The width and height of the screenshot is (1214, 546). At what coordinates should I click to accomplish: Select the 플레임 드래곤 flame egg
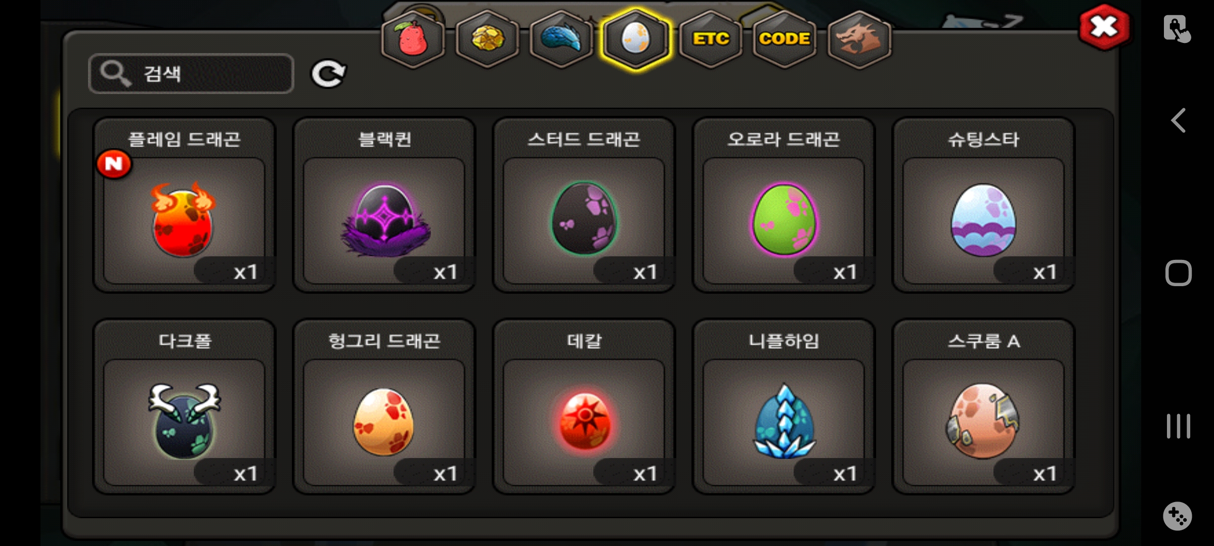click(185, 206)
